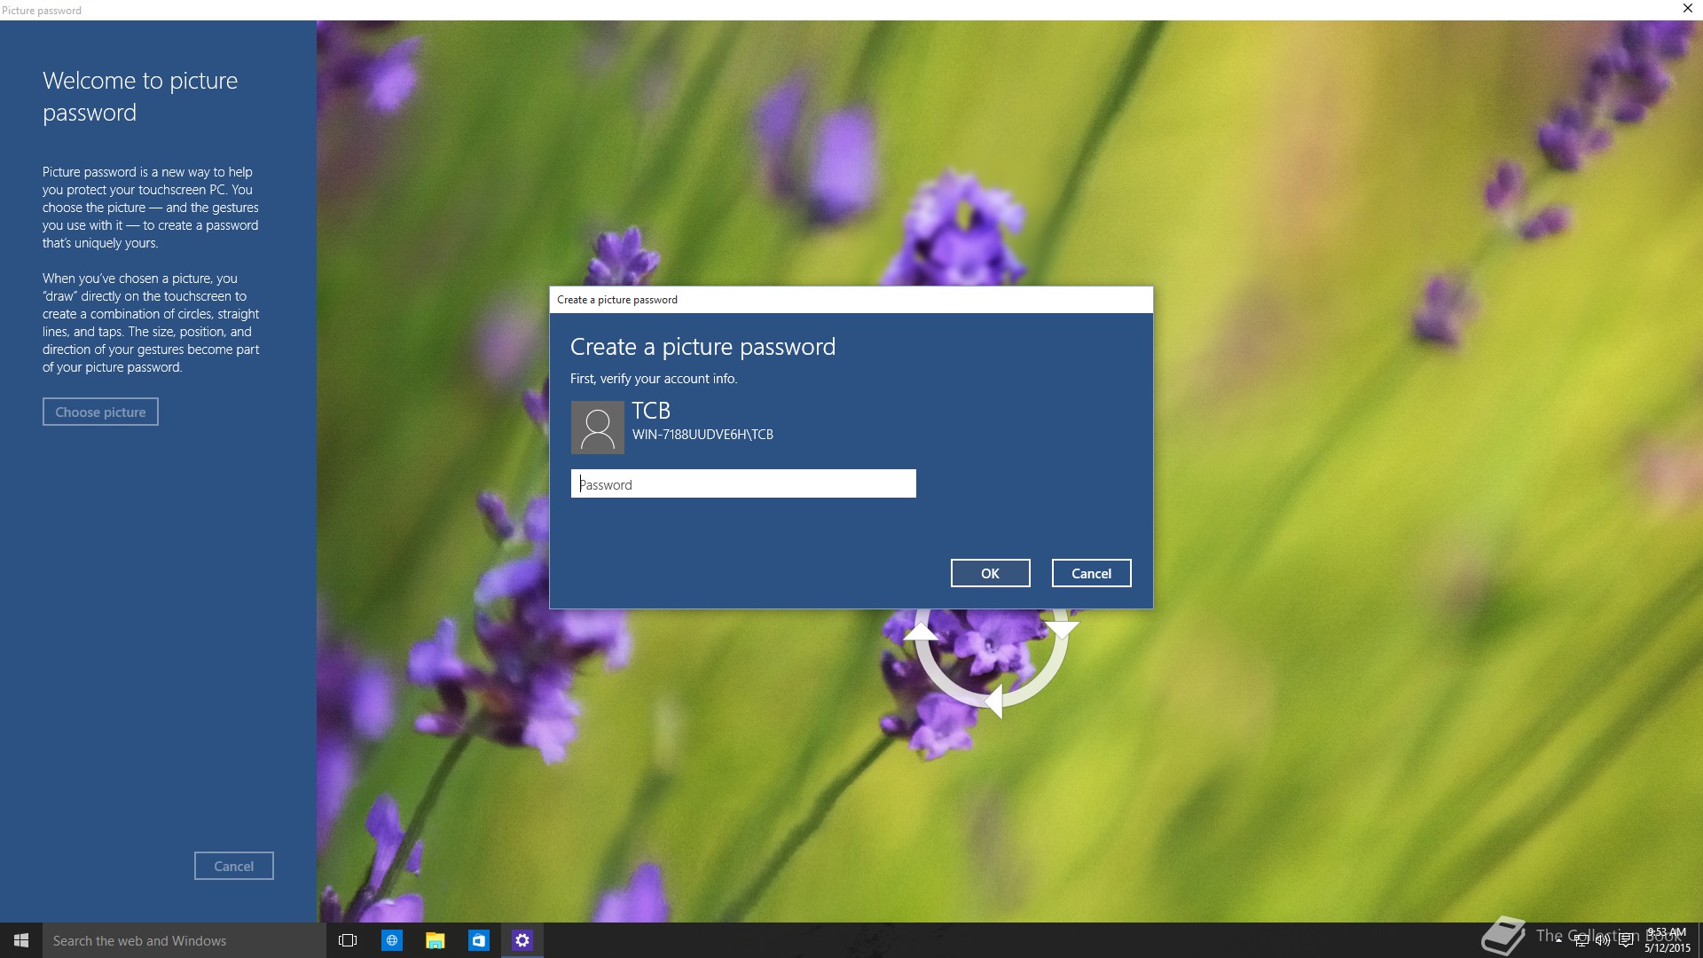Expand the hidden system tray icons arrow

1558,940
